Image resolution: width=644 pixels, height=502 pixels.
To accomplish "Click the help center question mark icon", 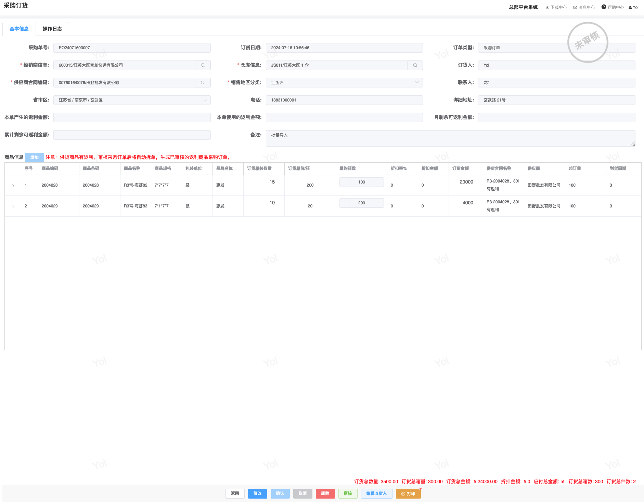I will [604, 7].
